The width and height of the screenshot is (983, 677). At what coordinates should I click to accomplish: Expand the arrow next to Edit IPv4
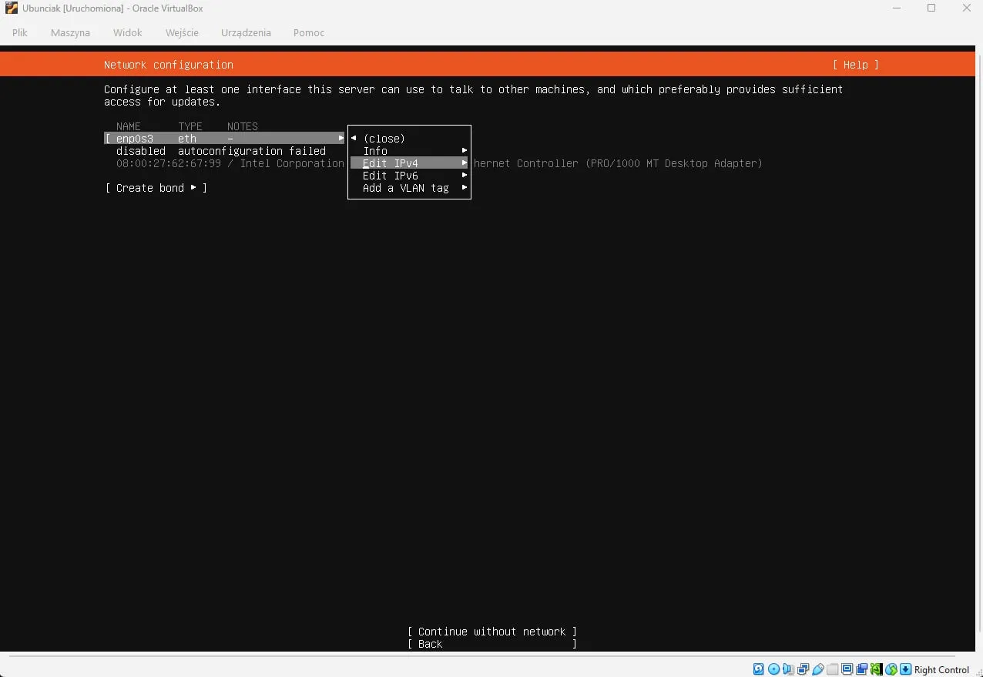465,163
